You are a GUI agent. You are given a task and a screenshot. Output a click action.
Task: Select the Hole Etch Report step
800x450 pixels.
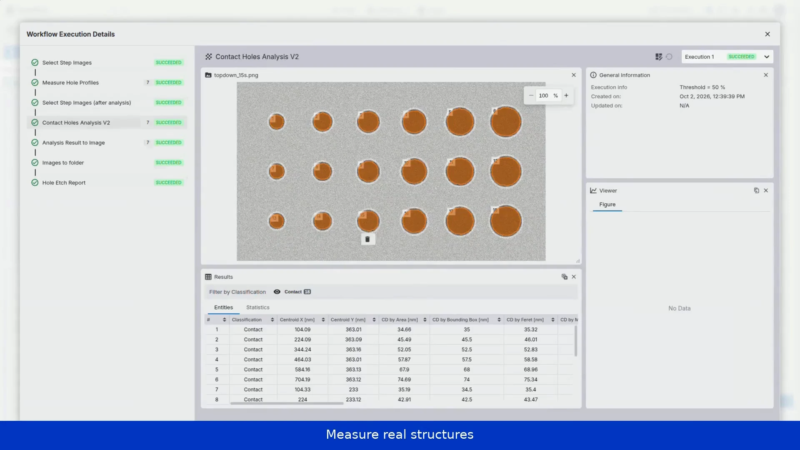coord(107,182)
